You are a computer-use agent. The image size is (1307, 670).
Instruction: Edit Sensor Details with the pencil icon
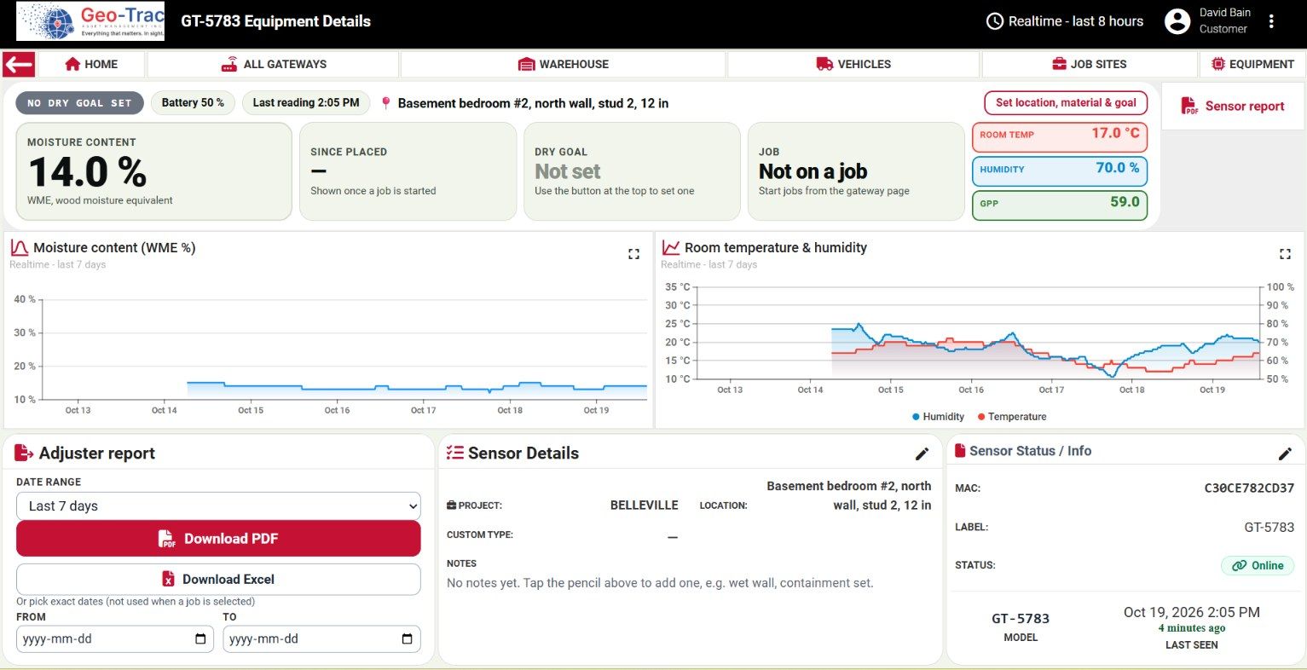tap(922, 454)
